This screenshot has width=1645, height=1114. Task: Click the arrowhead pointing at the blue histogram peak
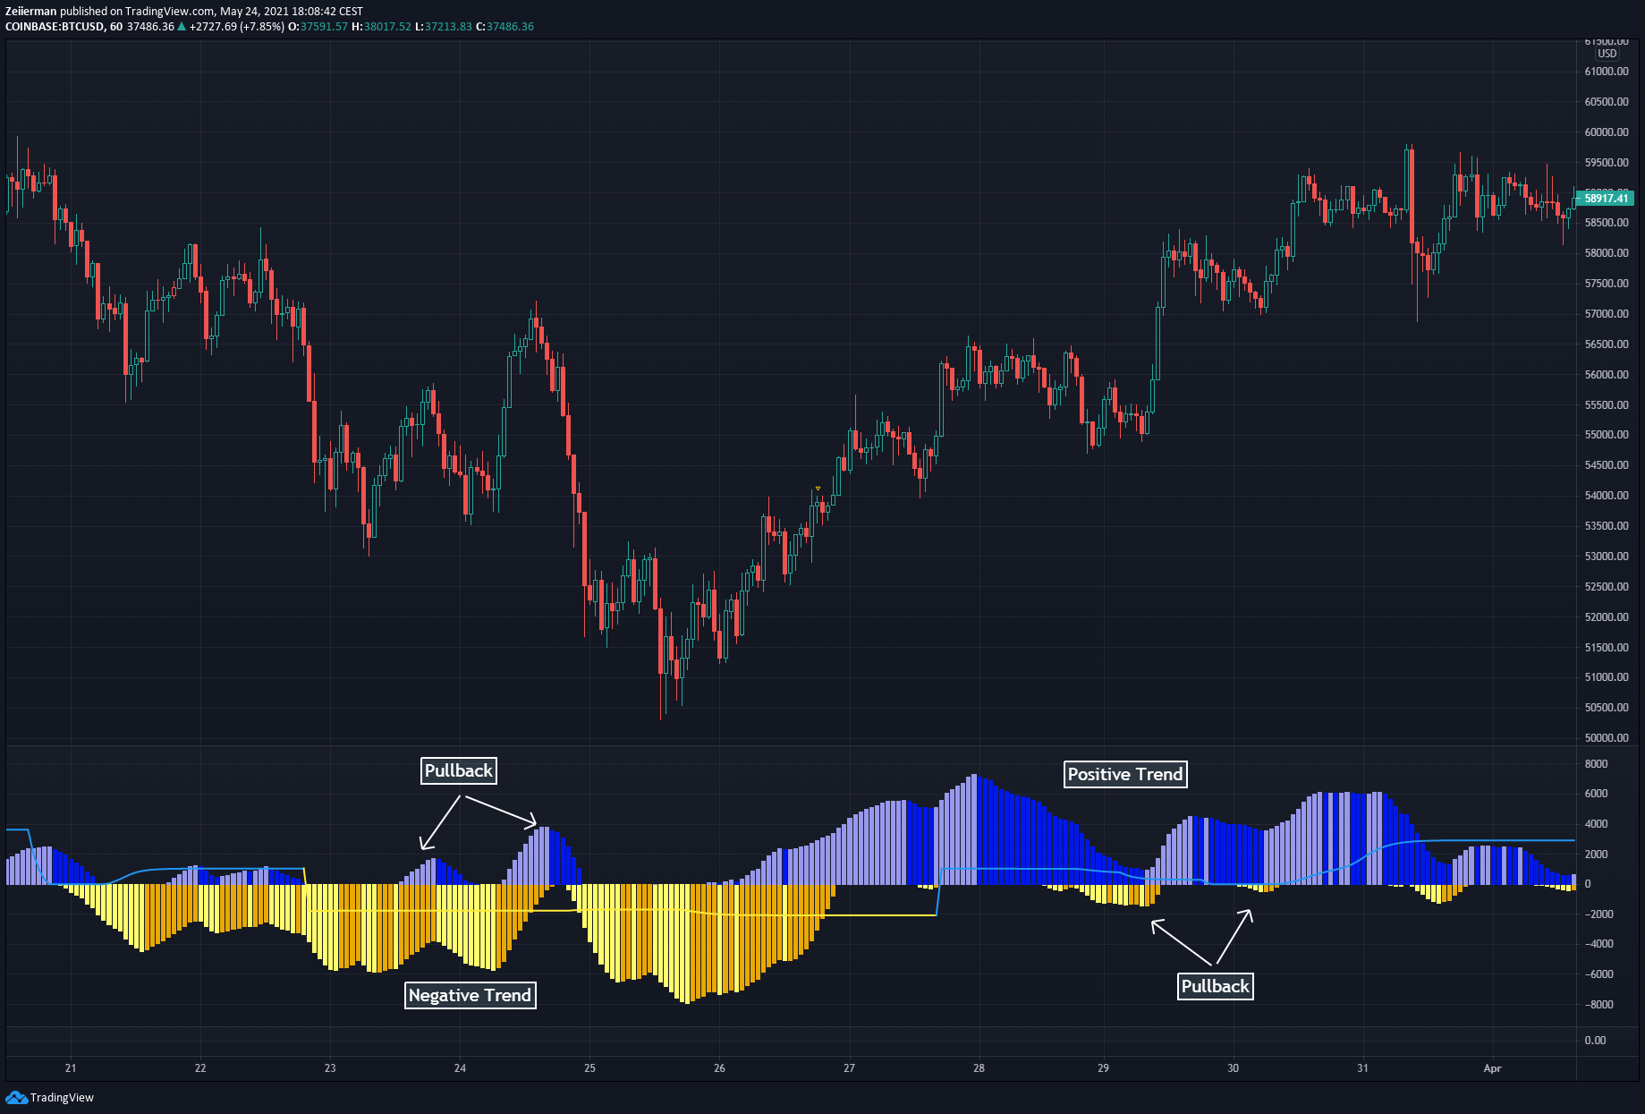[x=533, y=822]
